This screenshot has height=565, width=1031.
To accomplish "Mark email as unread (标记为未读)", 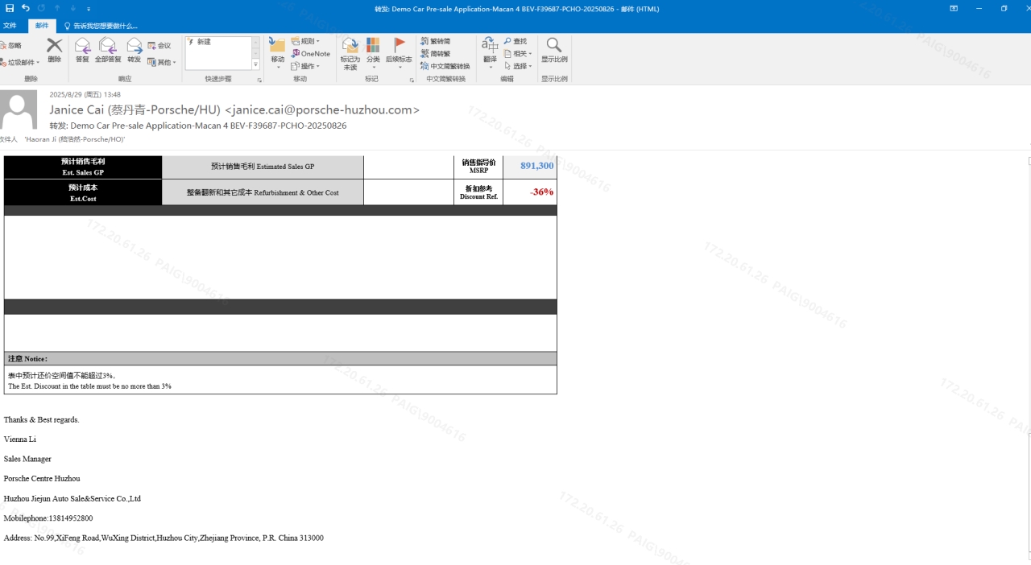I will pyautogui.click(x=350, y=53).
